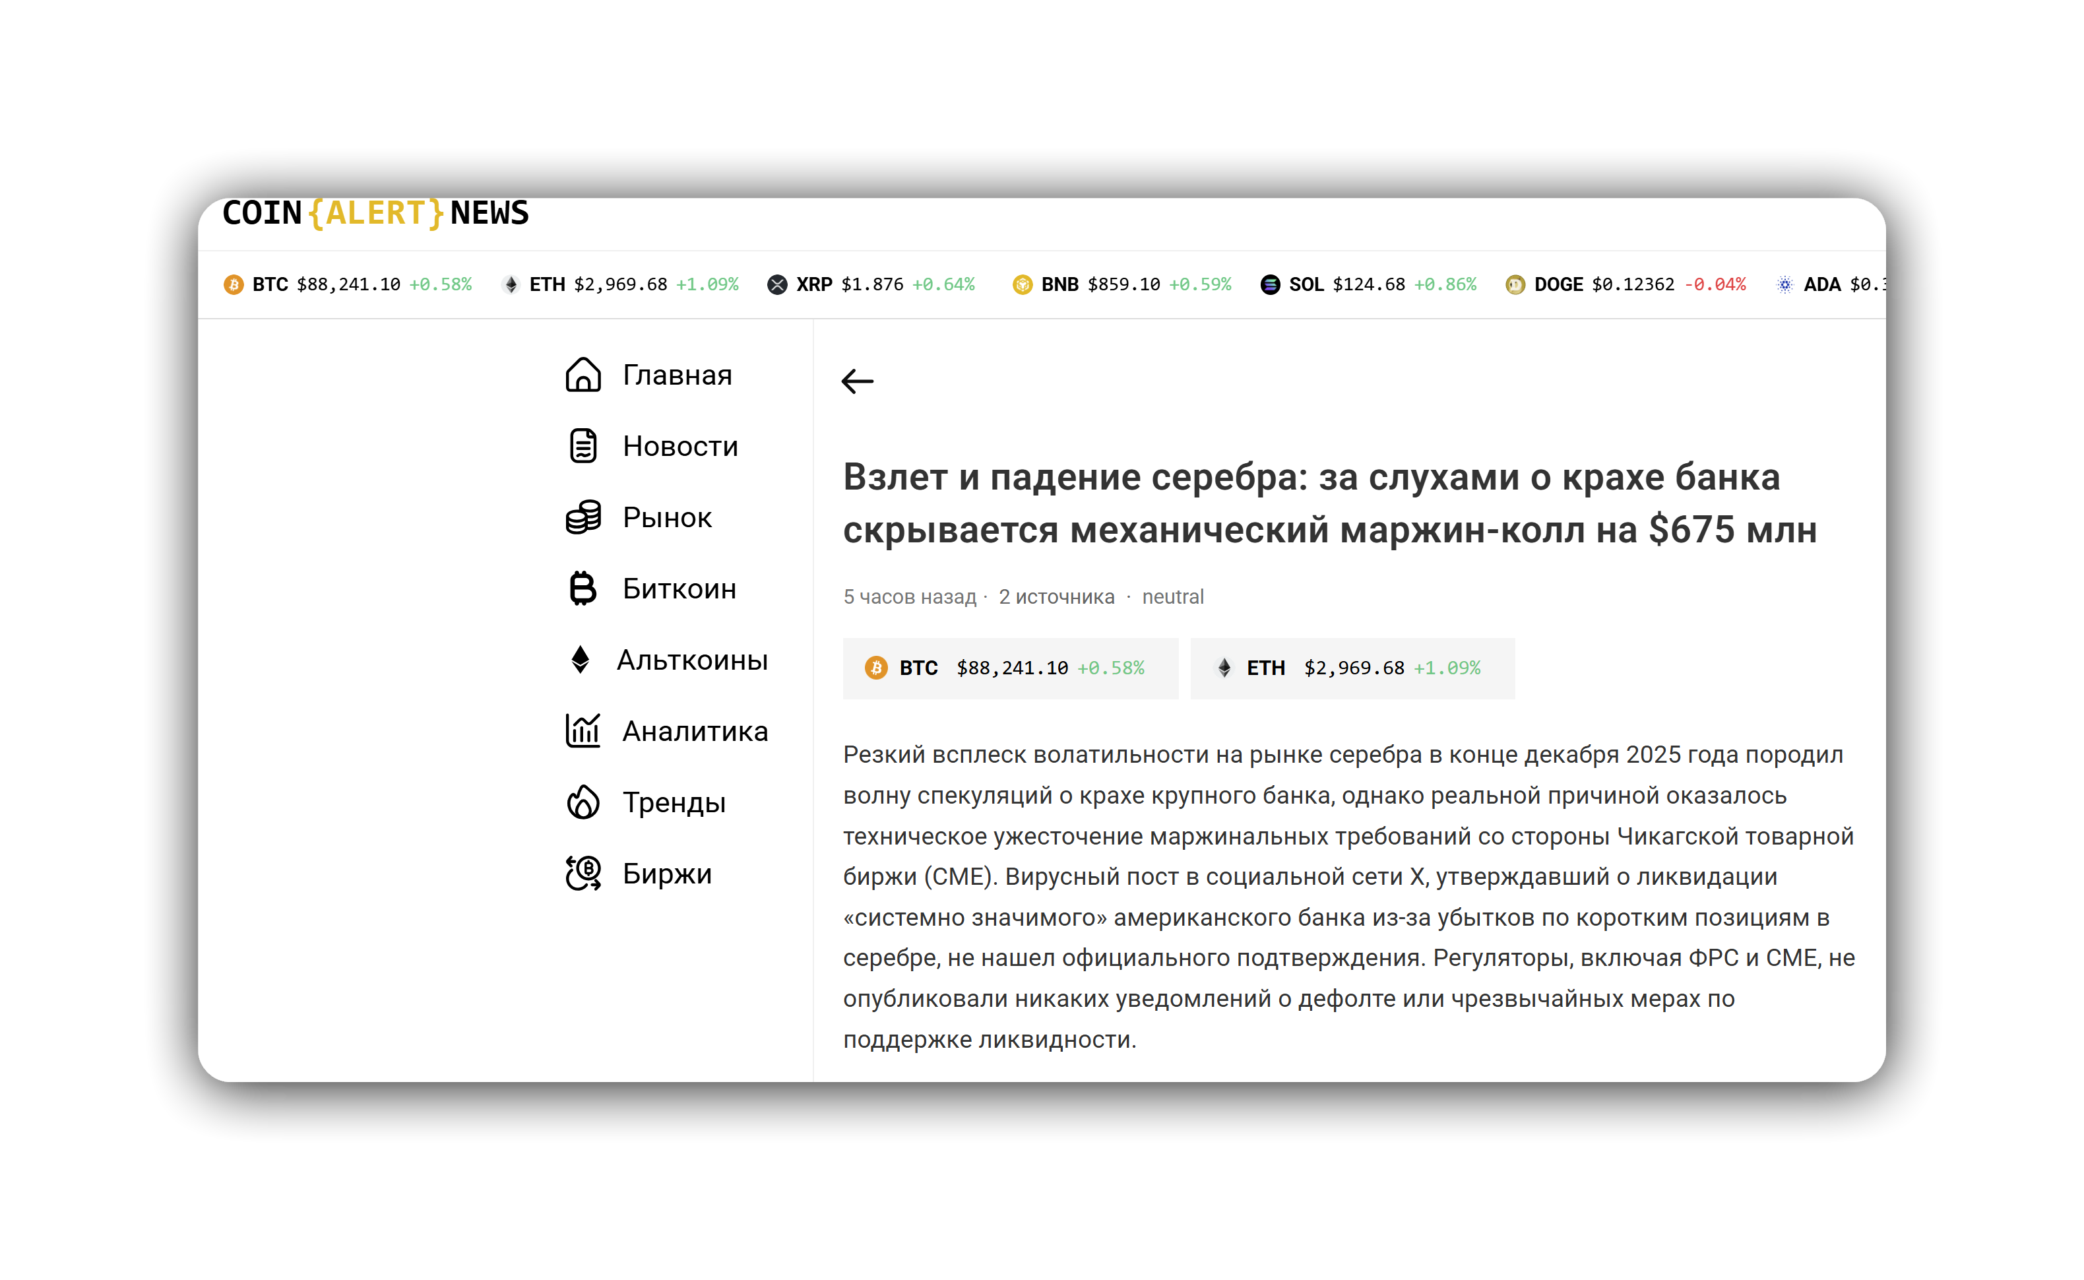Click the Рынок coins stack icon
This screenshot has width=2084, height=1280.
pos(583,517)
